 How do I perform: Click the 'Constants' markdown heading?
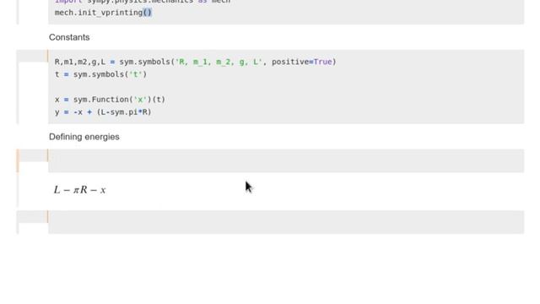(69, 37)
